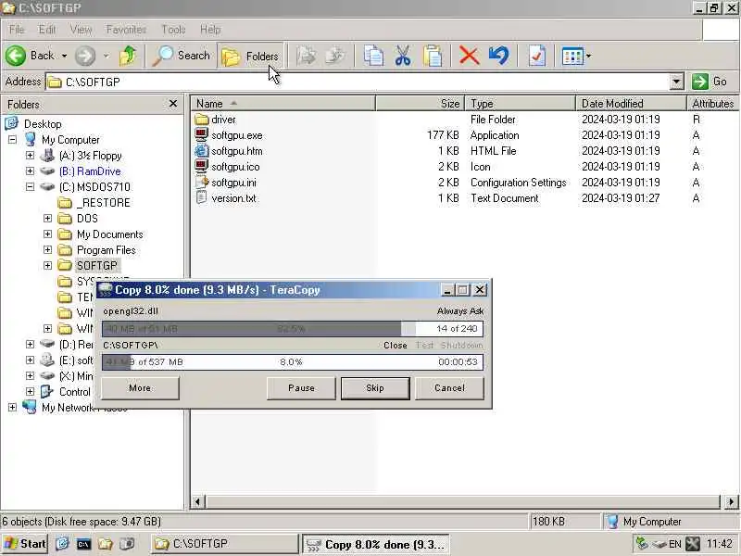Select the version.txt file icon
Image resolution: width=741 pixels, height=556 pixels.
tap(202, 197)
